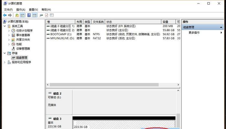
Task: Click the volume list scroll left arrow
Action: pyautogui.click(x=48, y=85)
